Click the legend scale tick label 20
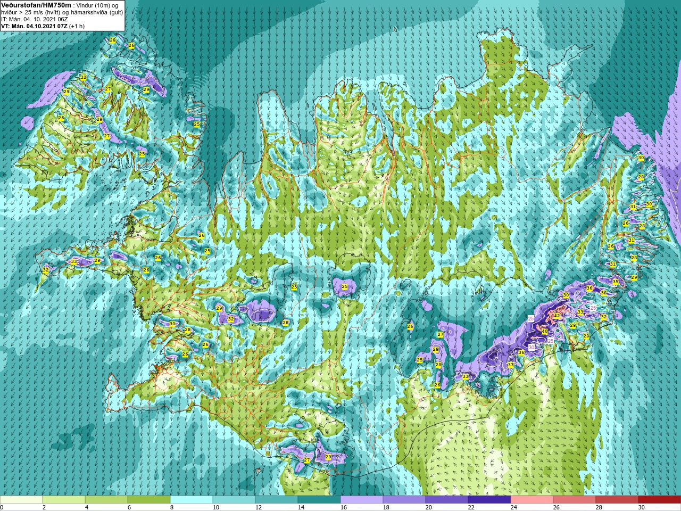The width and height of the screenshot is (681, 511). pyautogui.click(x=429, y=507)
